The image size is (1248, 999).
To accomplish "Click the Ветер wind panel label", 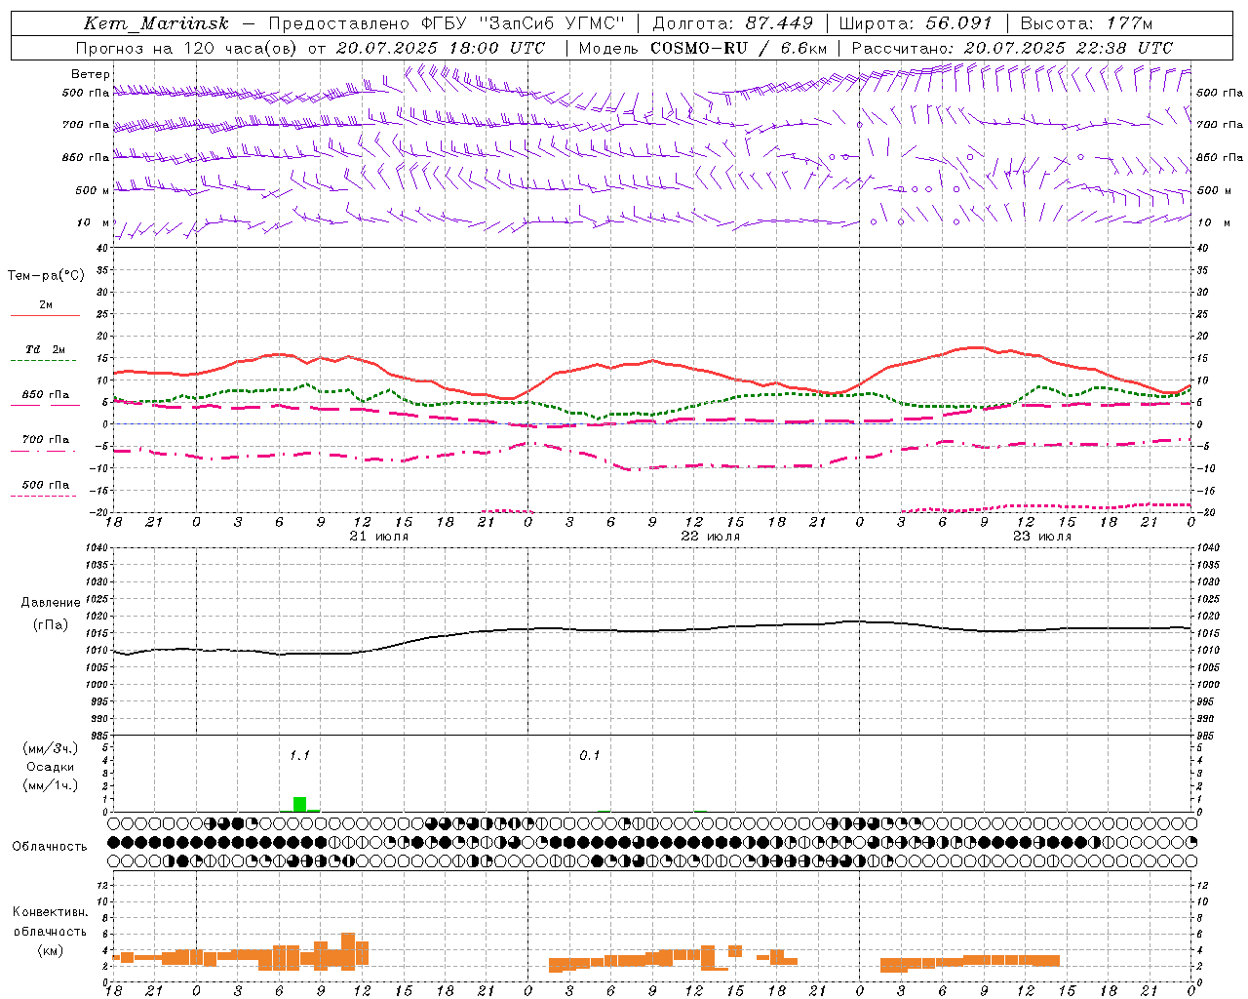I will [x=91, y=74].
